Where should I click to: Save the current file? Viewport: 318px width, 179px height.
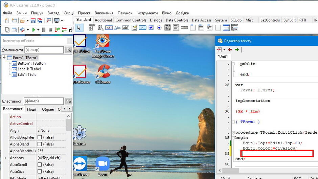33,20
